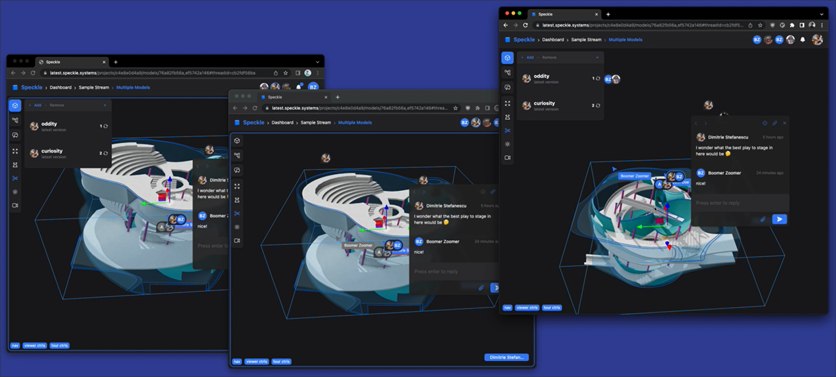This screenshot has height=377, width=836.
Task: Open Models cube icon in middle window sidebar
Action: pos(237,141)
